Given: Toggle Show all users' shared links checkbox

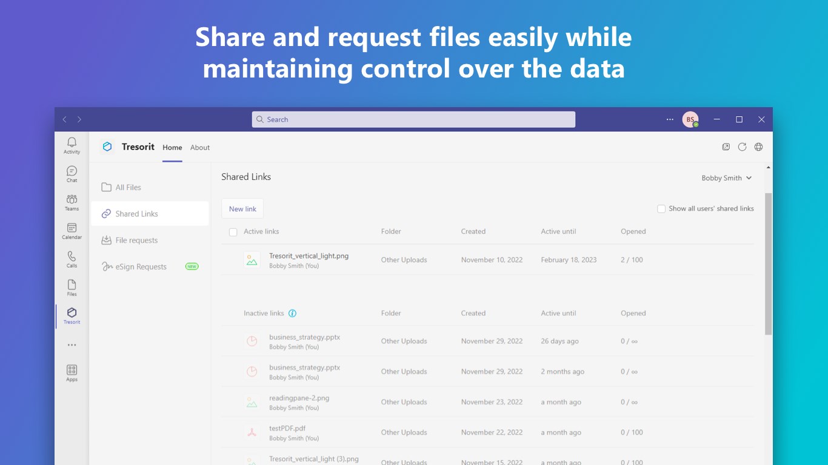Looking at the screenshot, I should coord(661,208).
